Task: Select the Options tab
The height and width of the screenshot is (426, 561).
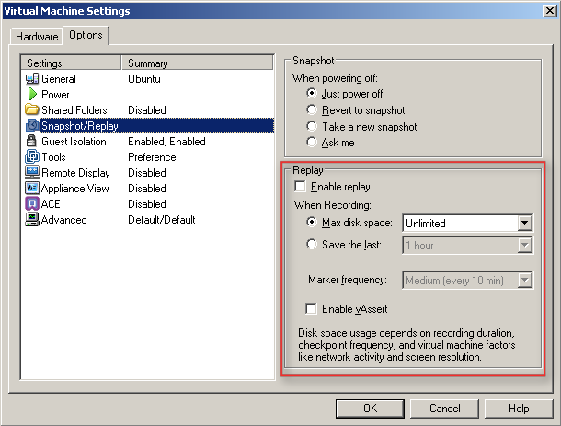Action: click(86, 35)
